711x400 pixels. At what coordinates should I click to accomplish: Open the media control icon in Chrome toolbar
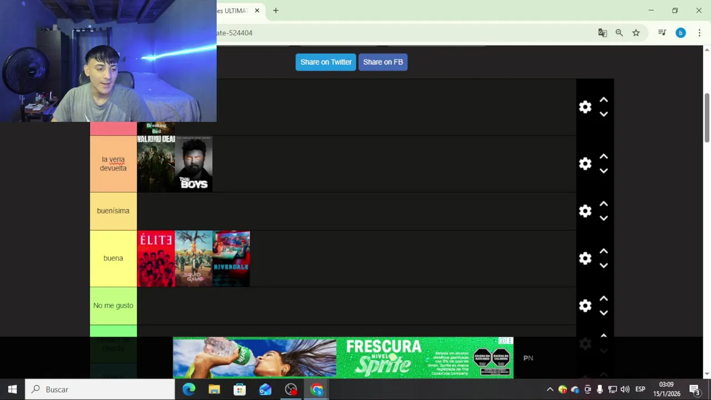coord(662,33)
